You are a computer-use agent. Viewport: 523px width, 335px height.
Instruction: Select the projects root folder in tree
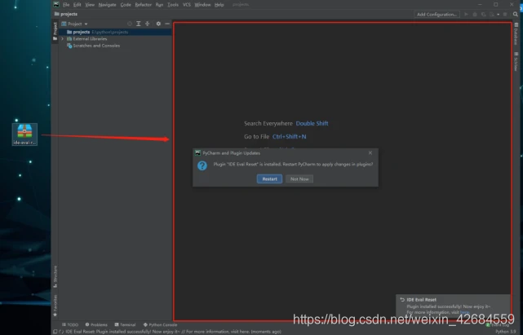(115, 32)
